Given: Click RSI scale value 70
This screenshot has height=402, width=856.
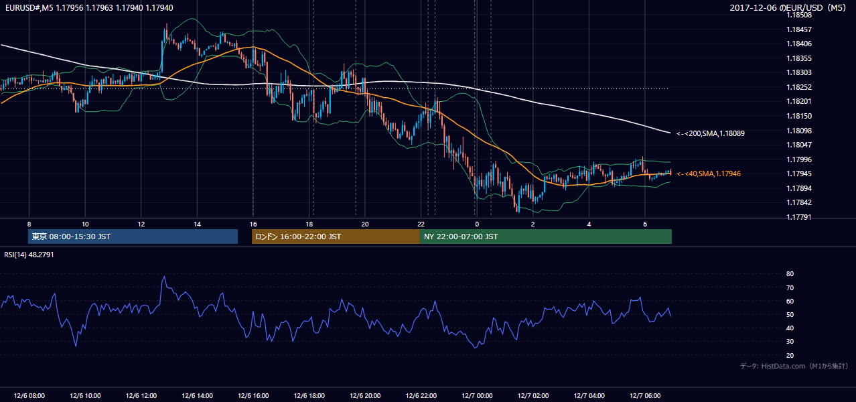Looking at the screenshot, I should coord(790,287).
